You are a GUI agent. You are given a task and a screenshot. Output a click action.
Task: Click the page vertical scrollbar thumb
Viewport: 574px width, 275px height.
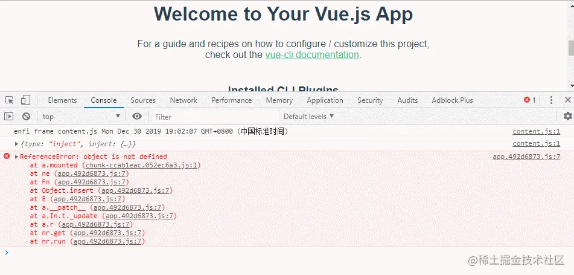pos(570,48)
